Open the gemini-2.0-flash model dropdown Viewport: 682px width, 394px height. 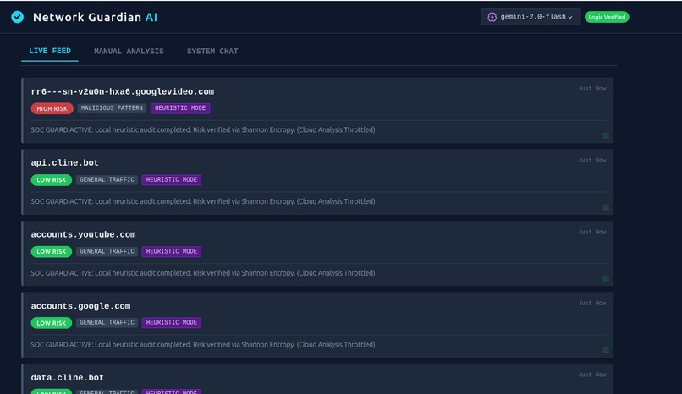pos(531,17)
